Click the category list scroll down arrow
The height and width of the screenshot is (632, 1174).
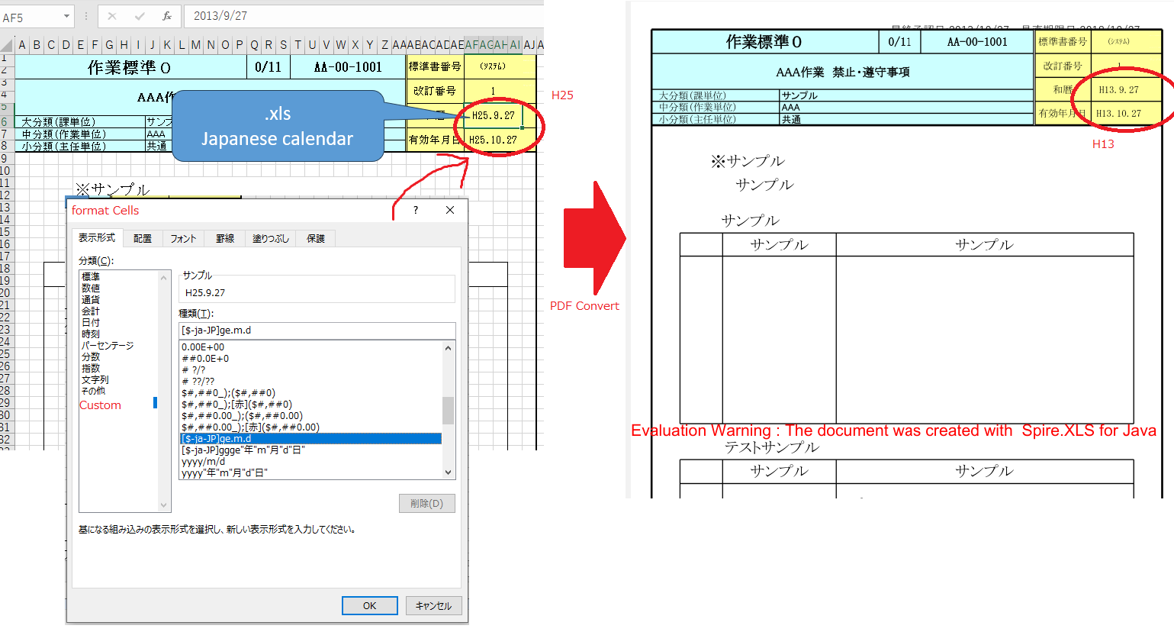(x=163, y=505)
